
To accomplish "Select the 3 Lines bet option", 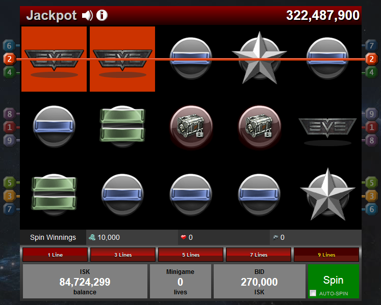I will coord(123,255).
